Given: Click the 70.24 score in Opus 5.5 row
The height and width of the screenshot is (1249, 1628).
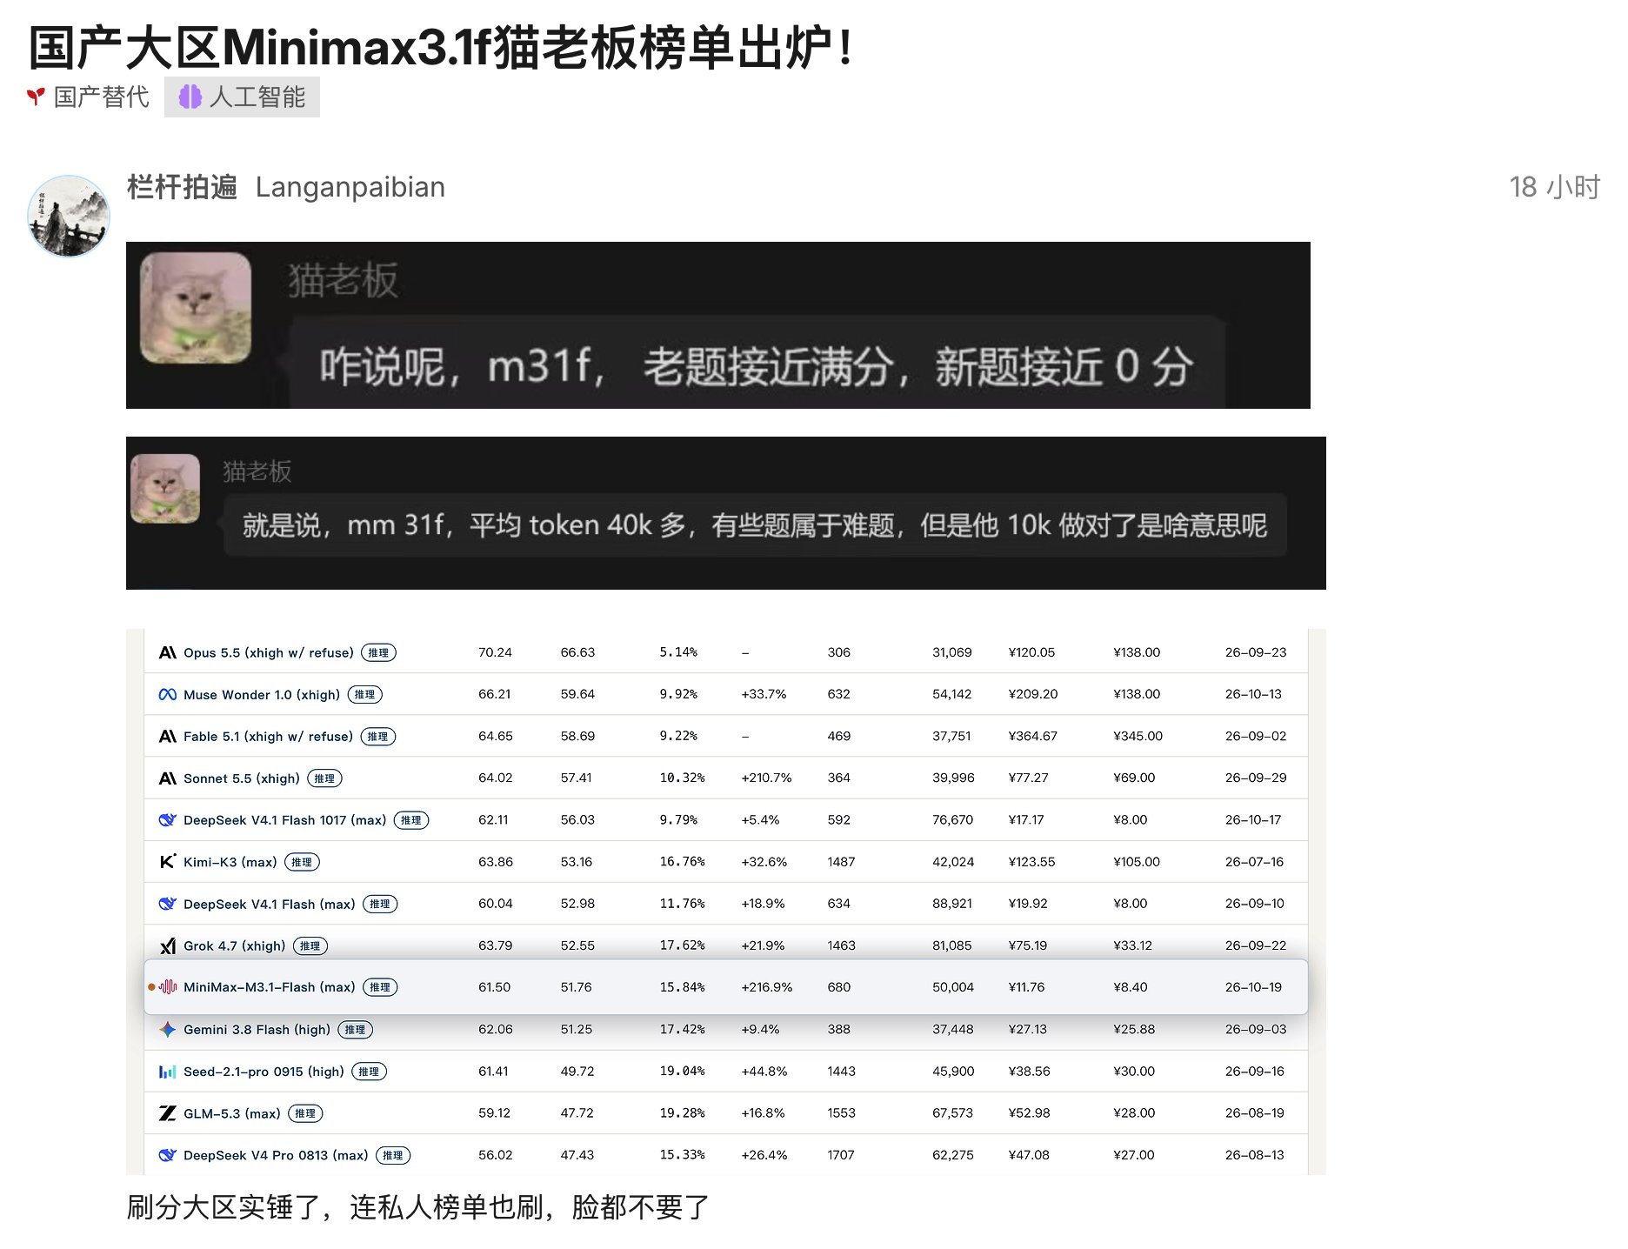Looking at the screenshot, I should 495,652.
